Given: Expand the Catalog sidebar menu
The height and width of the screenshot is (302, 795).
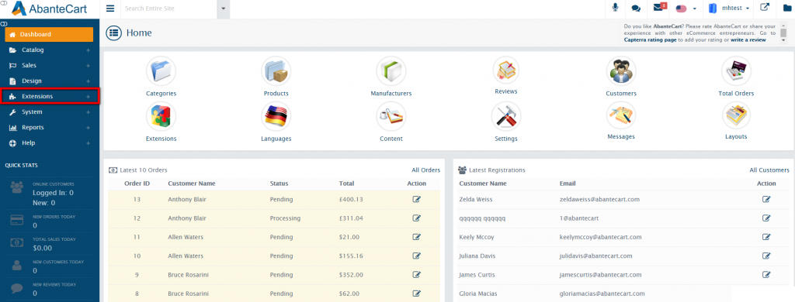Looking at the screenshot, I should click(50, 50).
